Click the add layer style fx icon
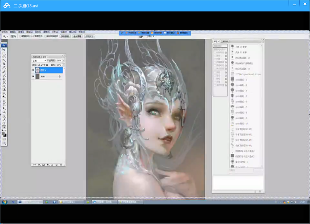This screenshot has height=224, width=310. pos(39,164)
